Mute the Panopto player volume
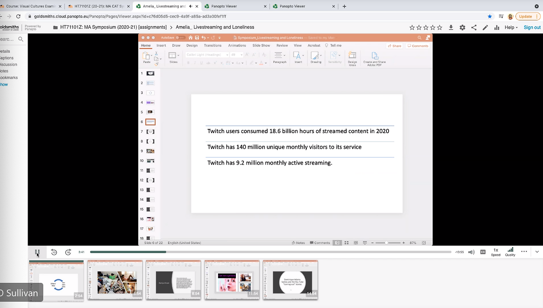 pos(471,252)
